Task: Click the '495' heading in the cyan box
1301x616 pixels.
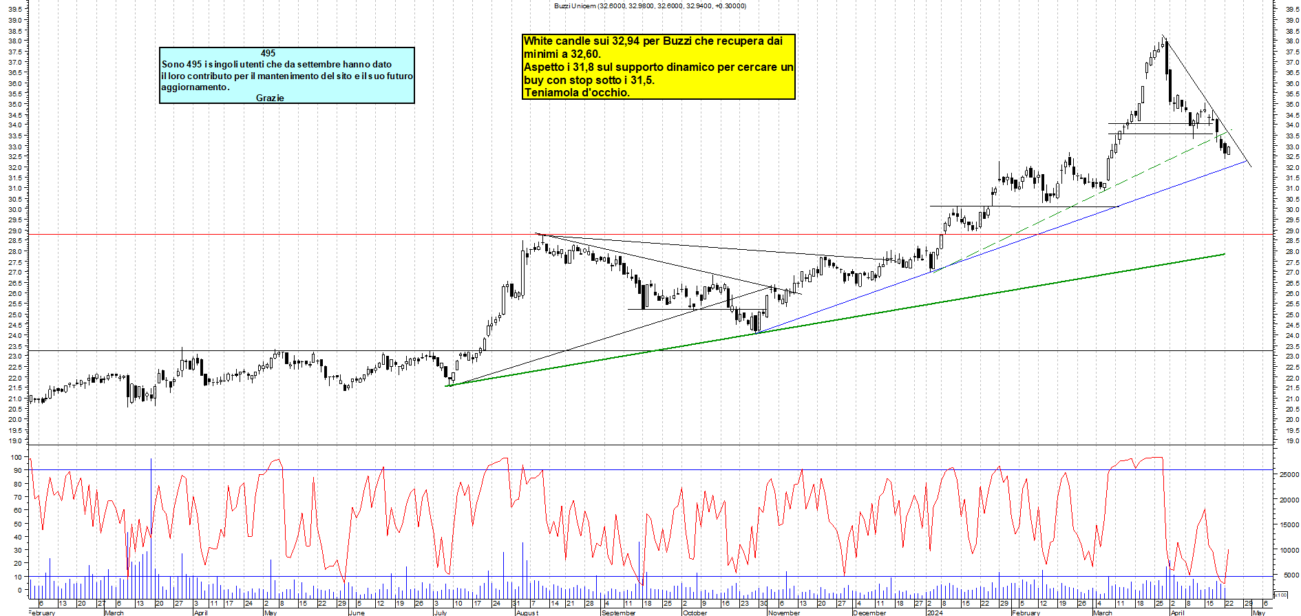Action: pos(268,53)
